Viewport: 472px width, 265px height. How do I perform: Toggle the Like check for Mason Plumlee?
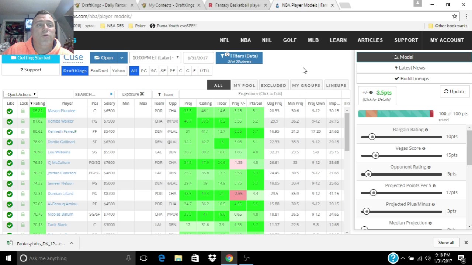10,111
